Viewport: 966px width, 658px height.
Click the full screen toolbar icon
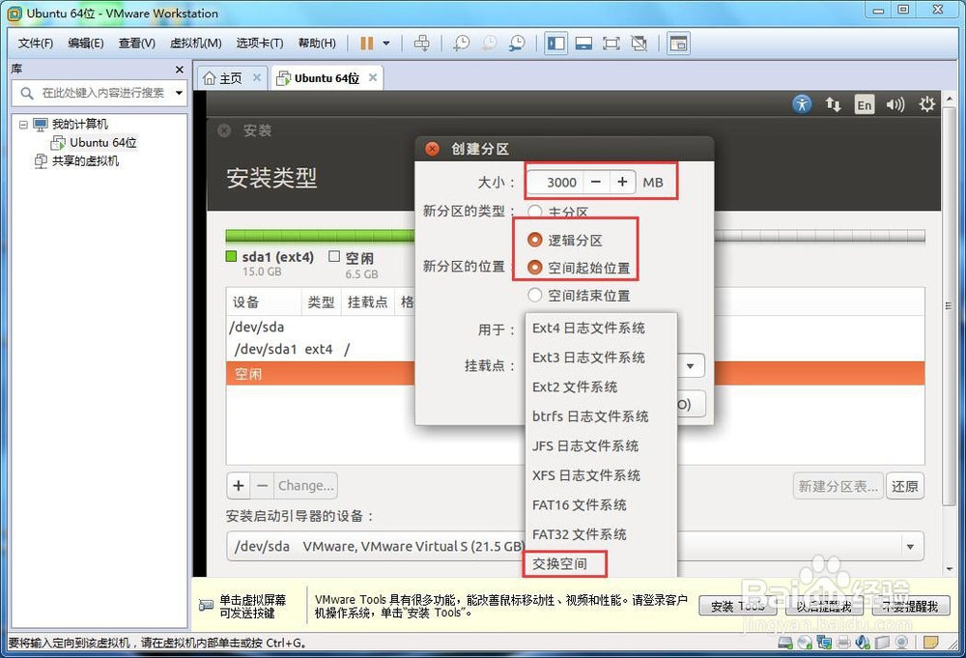[x=611, y=43]
